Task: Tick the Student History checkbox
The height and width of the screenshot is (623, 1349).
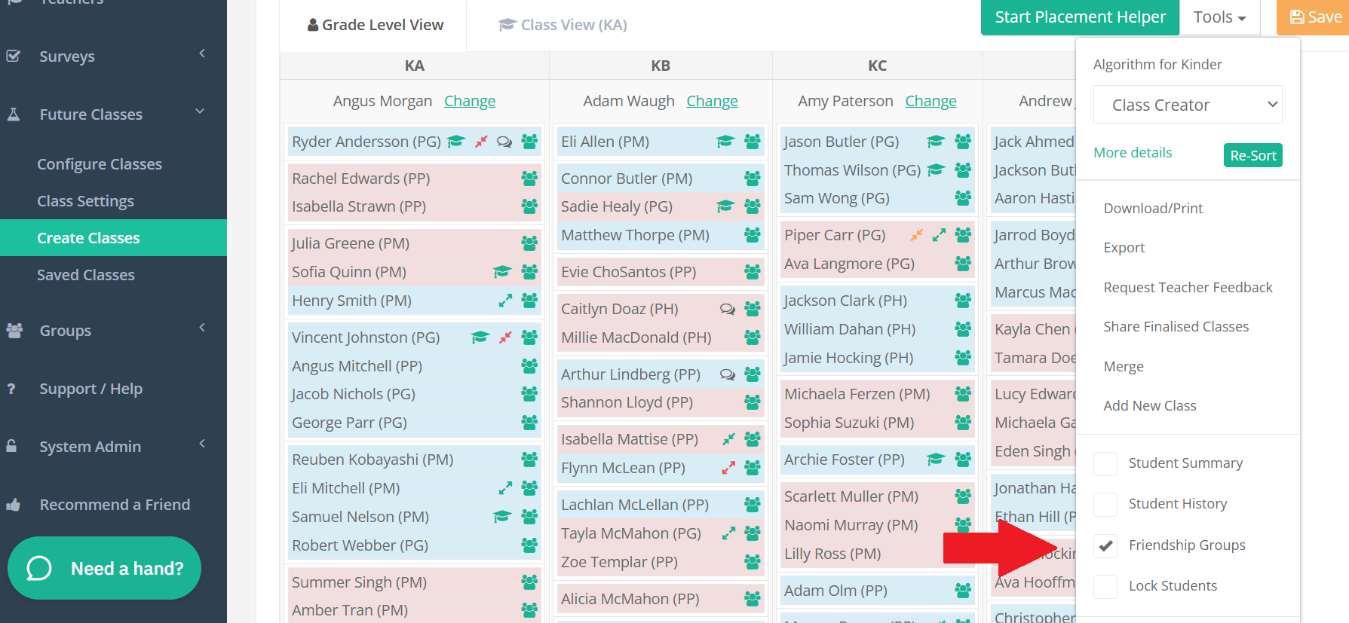Action: click(x=1105, y=505)
